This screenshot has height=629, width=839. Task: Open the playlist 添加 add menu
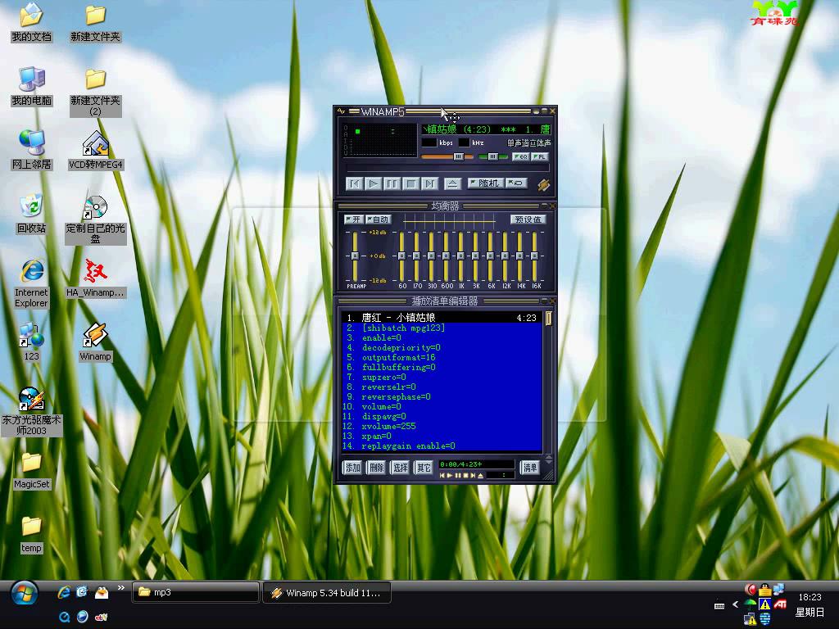click(352, 468)
